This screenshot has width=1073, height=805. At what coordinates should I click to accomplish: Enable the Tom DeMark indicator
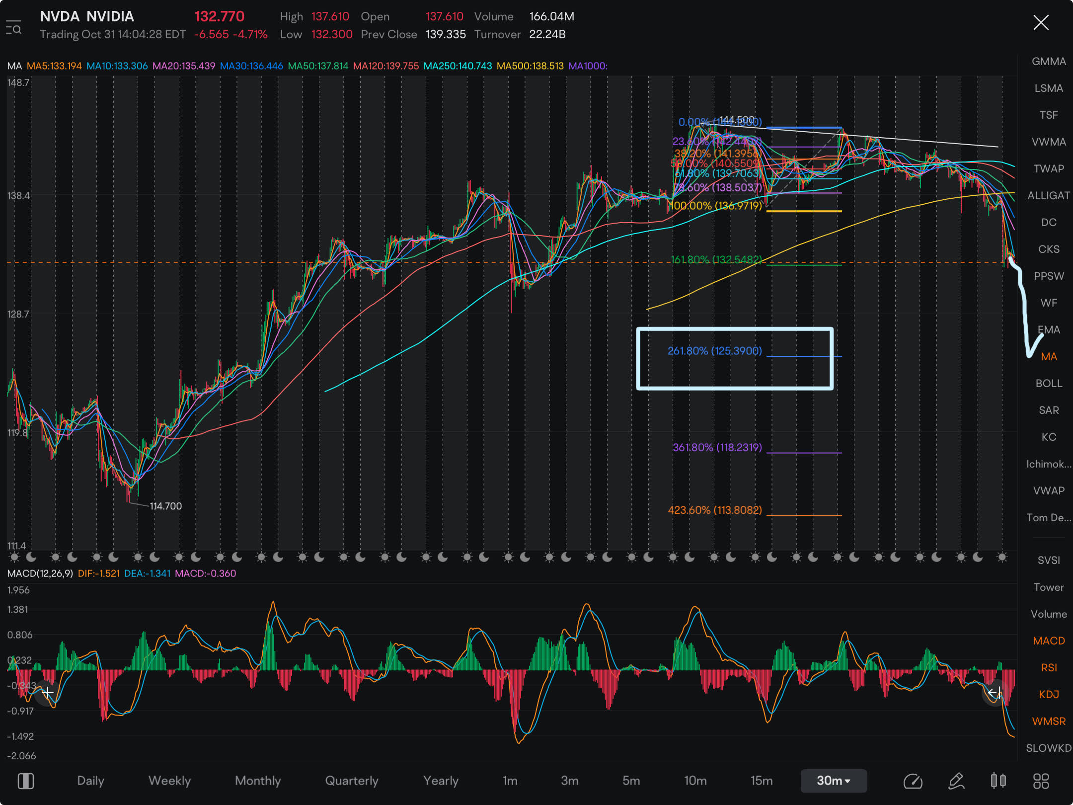click(x=1049, y=518)
